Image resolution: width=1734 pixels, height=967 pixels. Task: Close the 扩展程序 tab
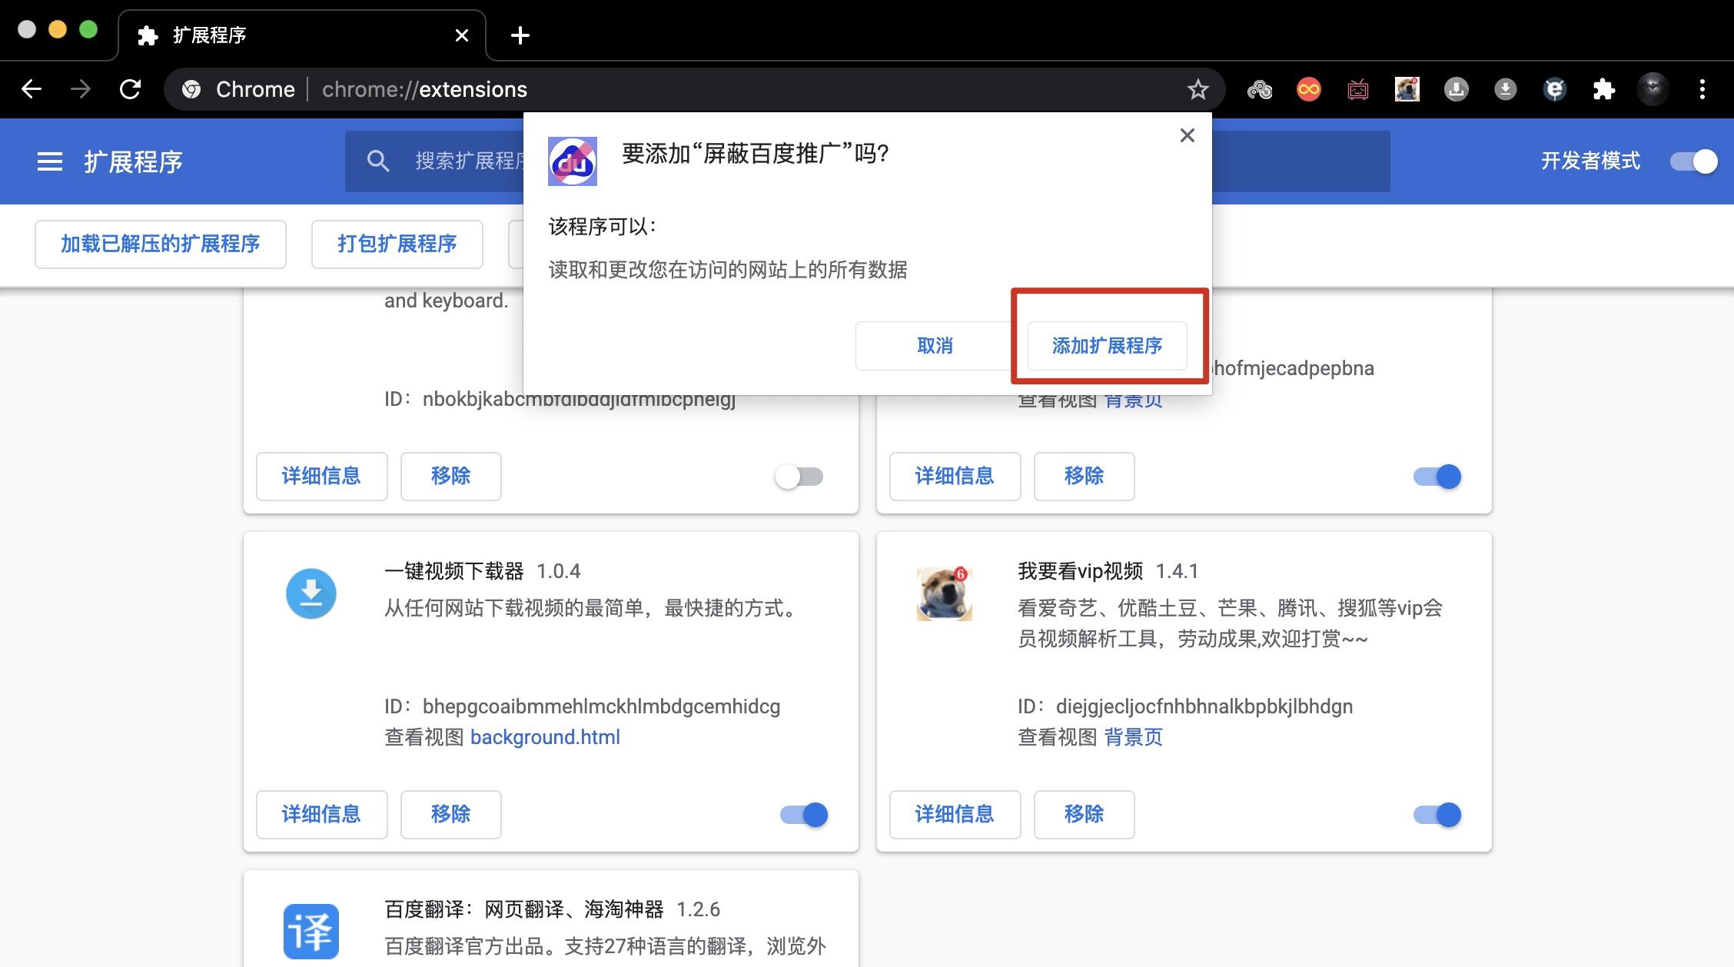[462, 35]
